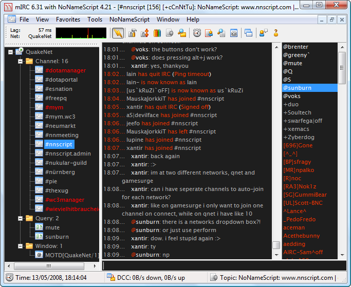This screenshot has width=351, height=287.
Task: Switch to the #esnation channel
Action: (x=59, y=89)
